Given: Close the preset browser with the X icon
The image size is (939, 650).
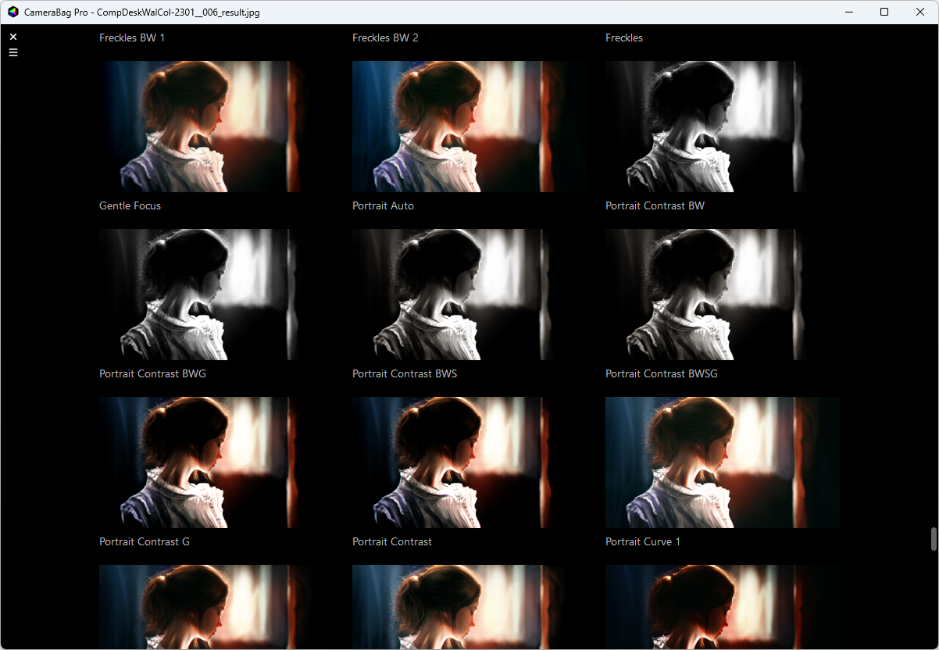Looking at the screenshot, I should 13,37.
